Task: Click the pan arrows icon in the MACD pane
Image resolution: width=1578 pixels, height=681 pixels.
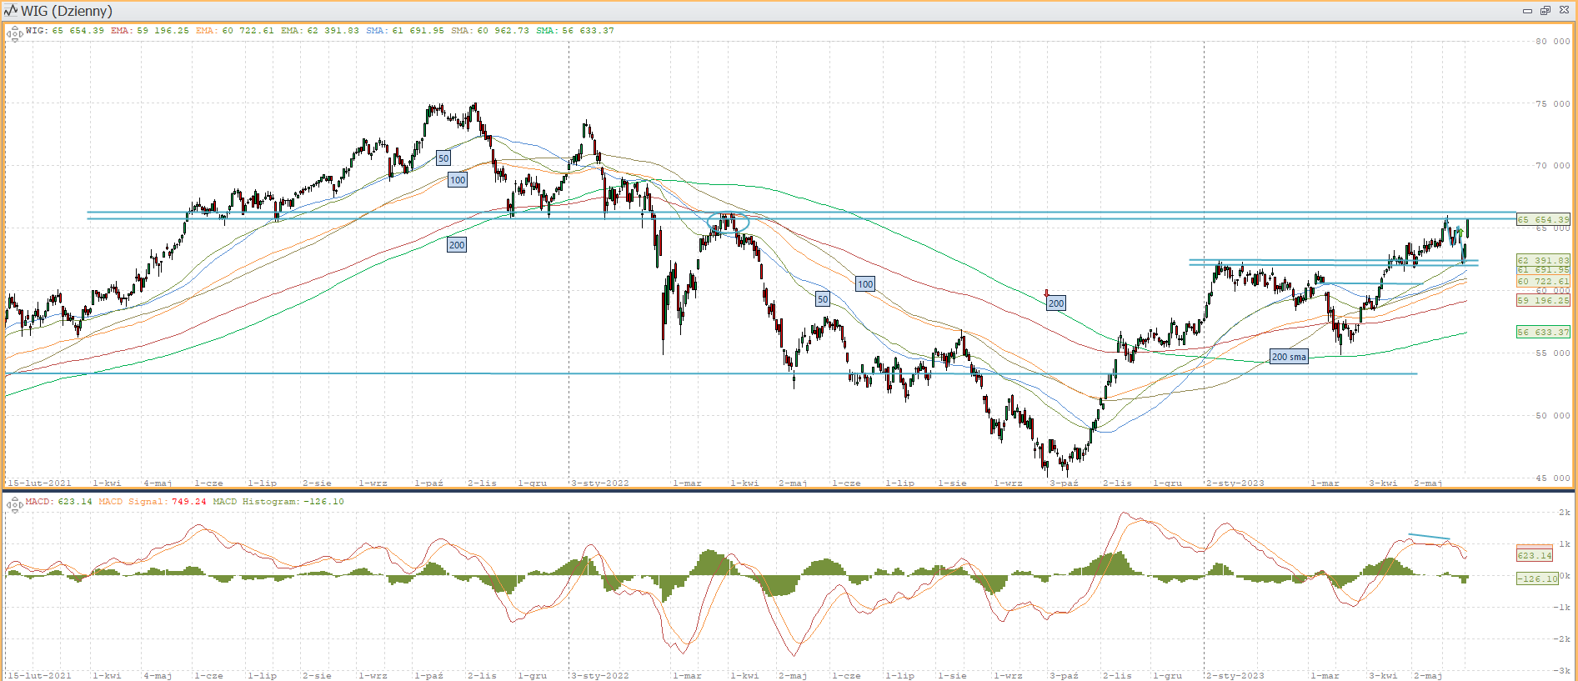Action: (14, 504)
